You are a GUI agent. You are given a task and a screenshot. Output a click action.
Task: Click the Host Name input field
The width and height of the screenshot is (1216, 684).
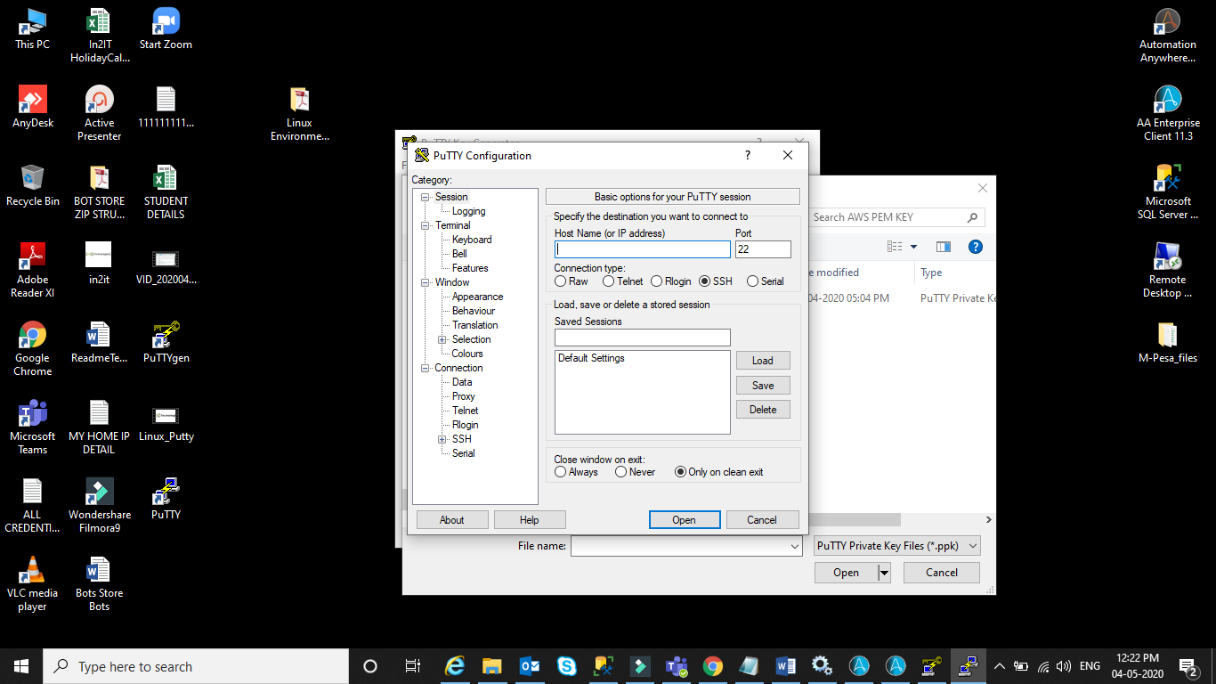642,249
